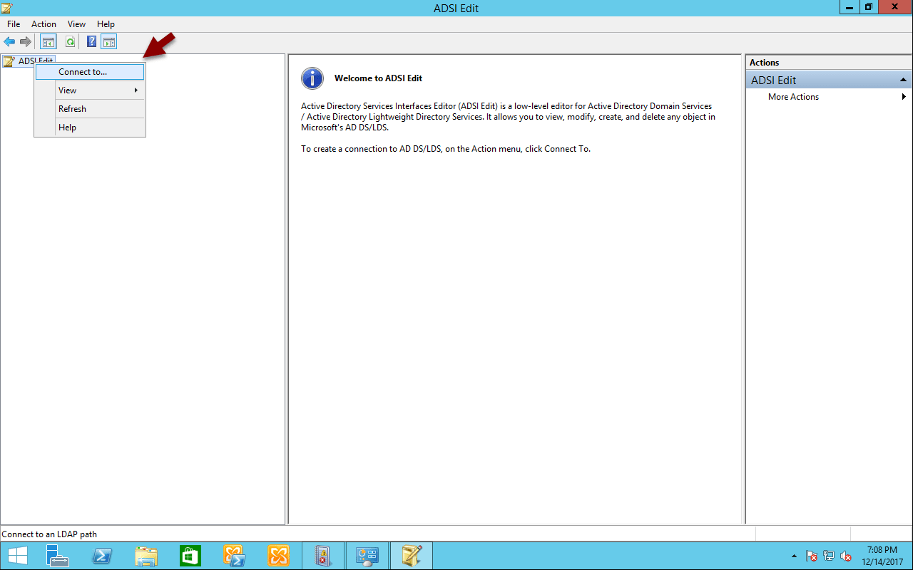Screen dimensions: 913x570
Task: Open the File menu
Action: point(14,24)
